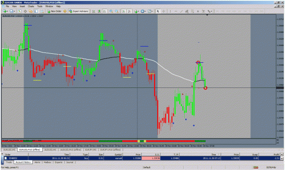Open the Account History terminal tab
Image resolution: width=285 pixels, height=170 pixels.
23,162
